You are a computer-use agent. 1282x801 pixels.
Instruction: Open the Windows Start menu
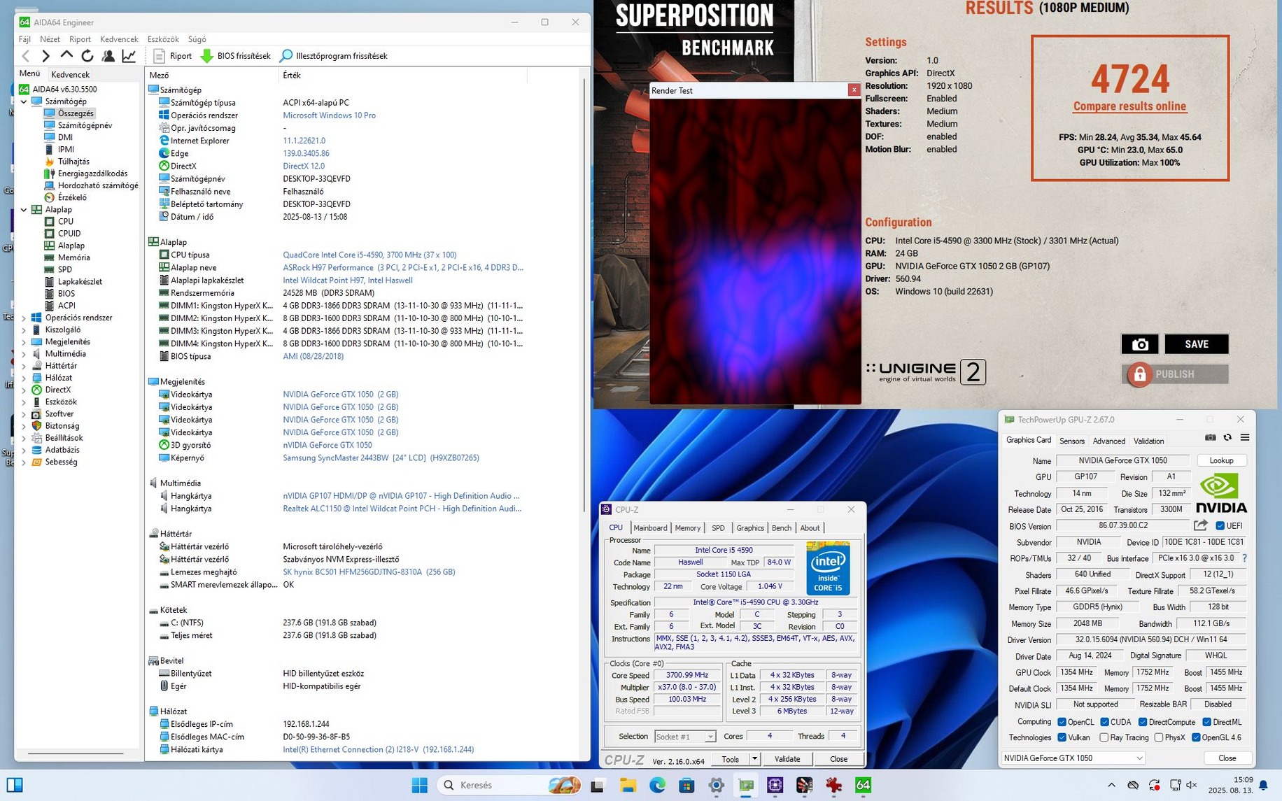click(x=419, y=785)
